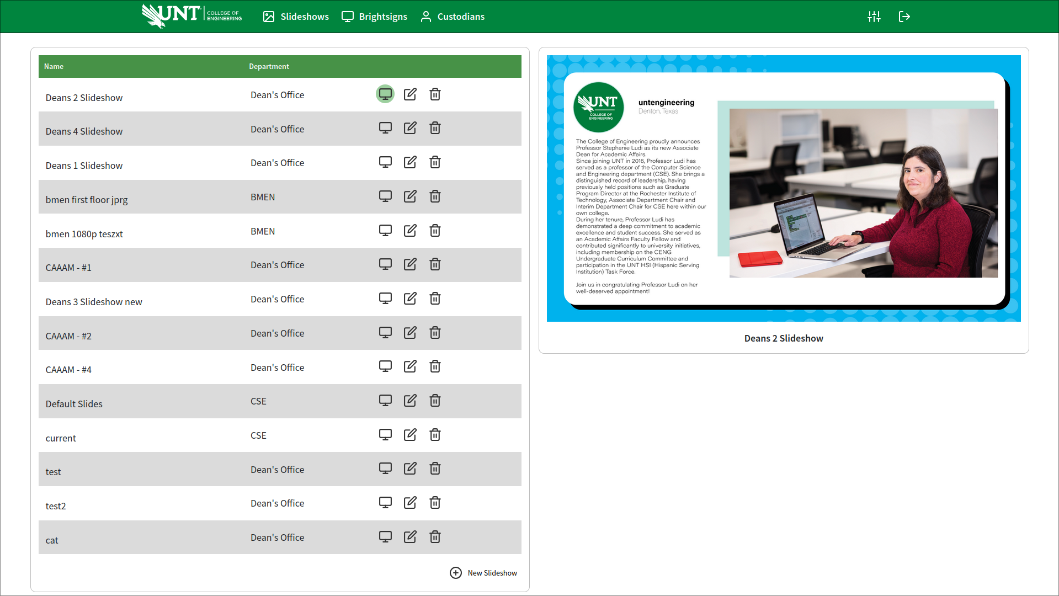Edit the Deans 1 Slideshow
The width and height of the screenshot is (1059, 596).
[x=410, y=162]
